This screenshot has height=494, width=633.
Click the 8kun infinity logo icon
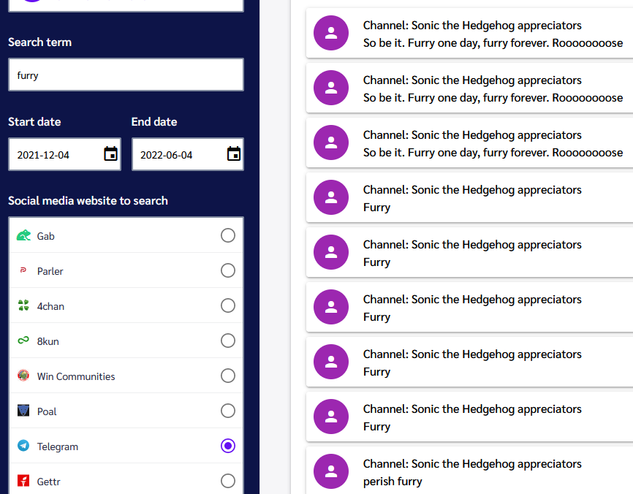tap(23, 341)
